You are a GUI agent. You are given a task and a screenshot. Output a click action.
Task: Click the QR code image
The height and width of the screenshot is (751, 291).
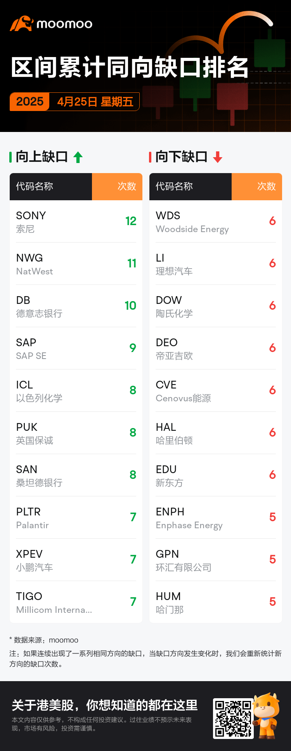(233, 718)
